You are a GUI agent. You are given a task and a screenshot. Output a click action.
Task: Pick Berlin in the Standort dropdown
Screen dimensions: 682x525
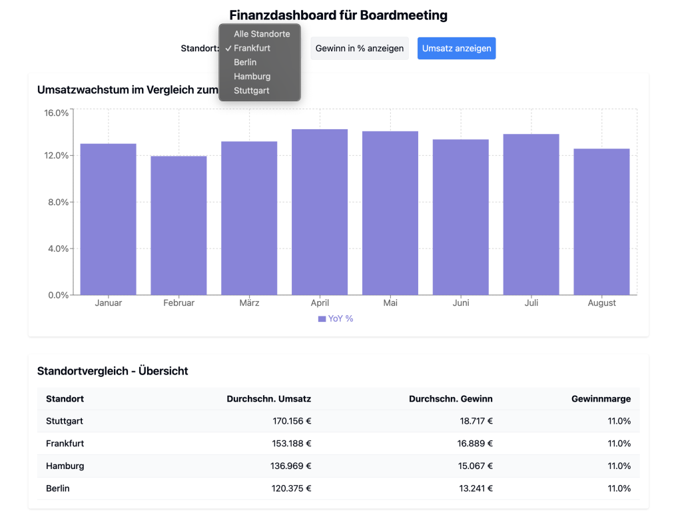pos(260,62)
